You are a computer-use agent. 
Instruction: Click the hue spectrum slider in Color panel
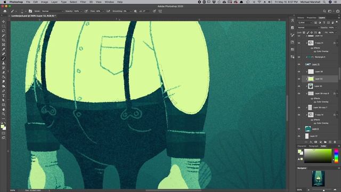336,156
